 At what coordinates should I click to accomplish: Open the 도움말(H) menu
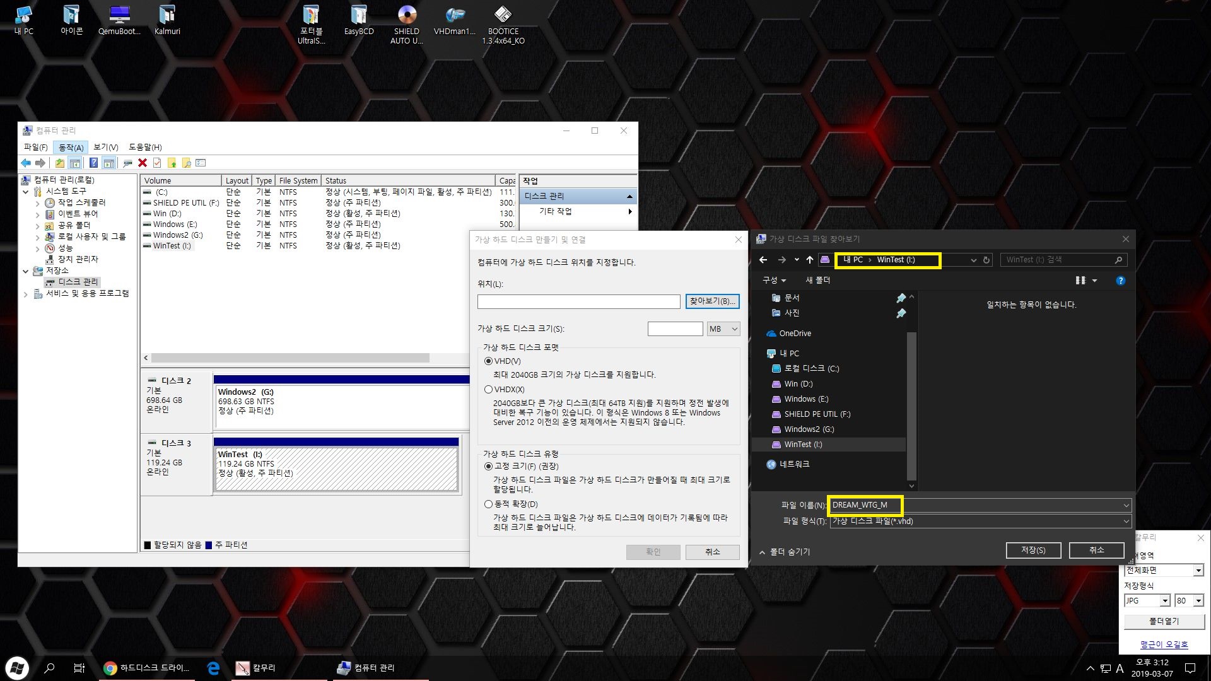(145, 147)
